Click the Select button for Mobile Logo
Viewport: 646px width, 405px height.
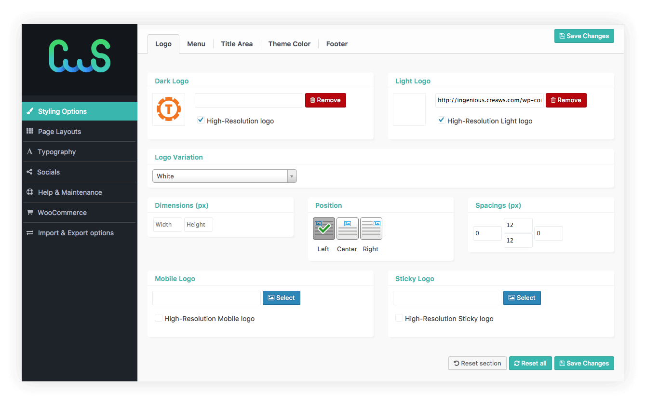tap(281, 298)
